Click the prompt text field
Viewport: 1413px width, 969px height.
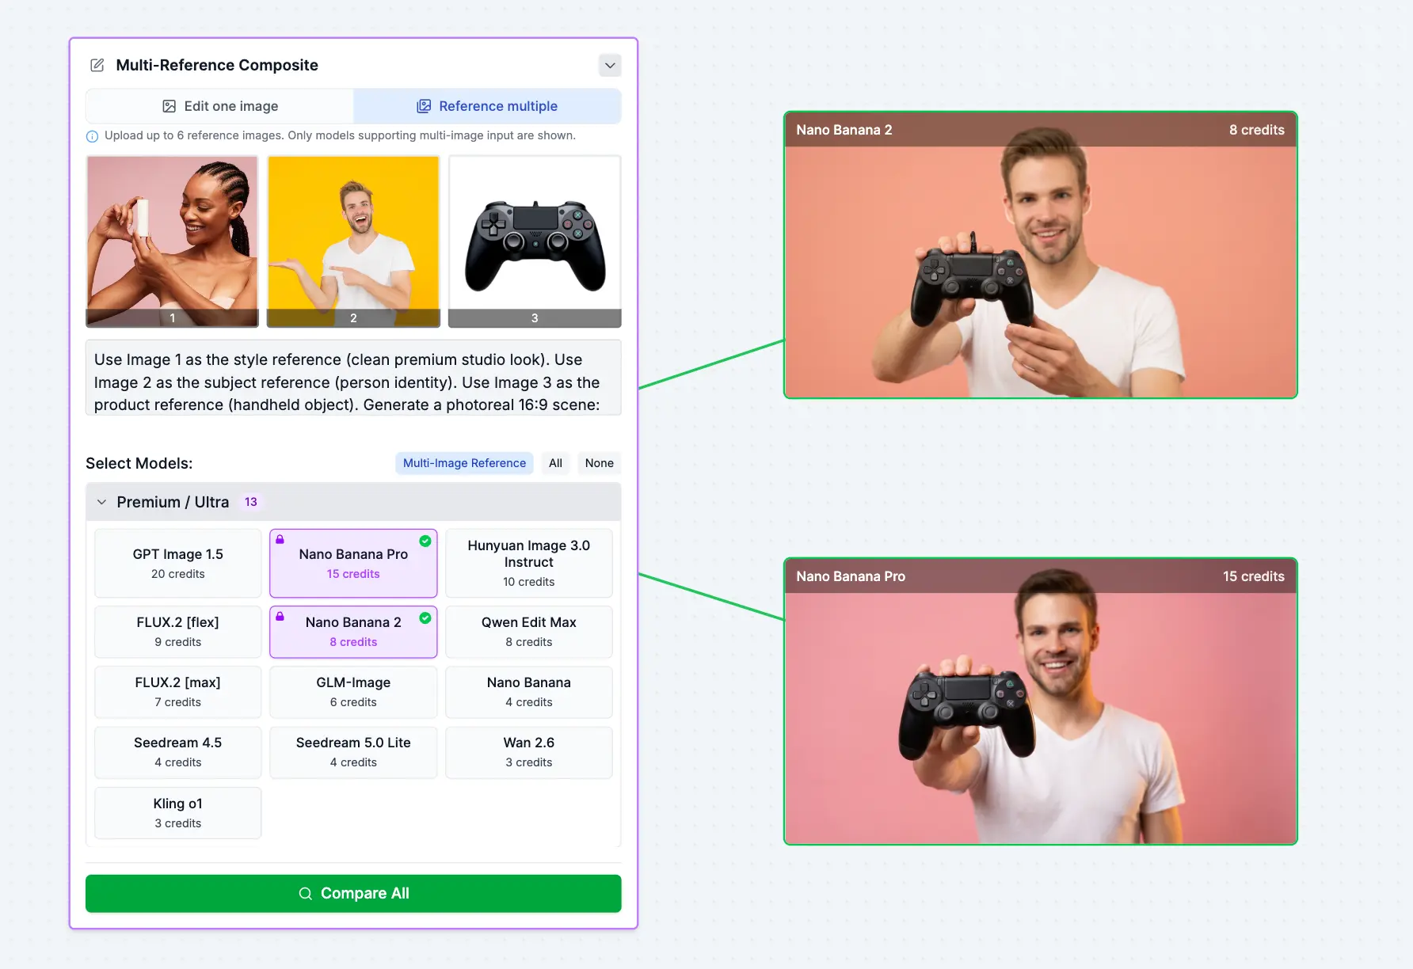(x=353, y=382)
